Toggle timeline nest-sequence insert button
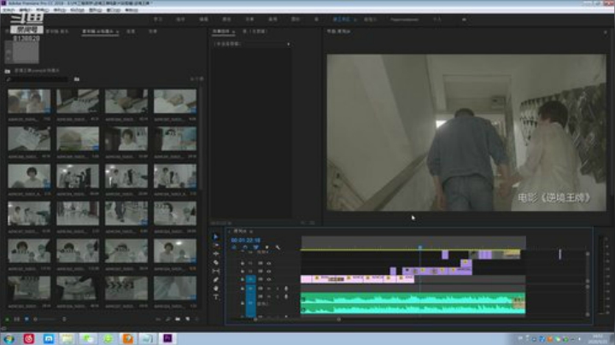Viewport: 615px width, 345px height. [234, 248]
